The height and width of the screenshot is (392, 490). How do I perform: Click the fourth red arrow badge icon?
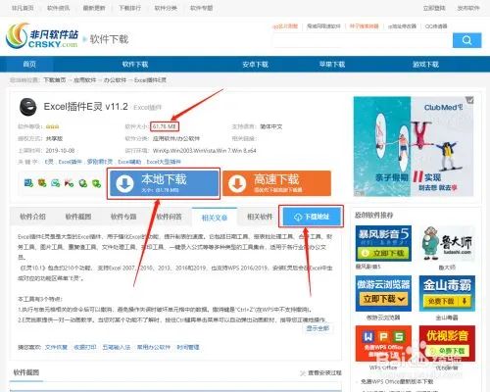pyautogui.click(x=69, y=183)
